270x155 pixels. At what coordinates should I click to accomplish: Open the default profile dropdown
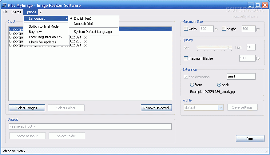pyautogui.click(x=204, y=108)
